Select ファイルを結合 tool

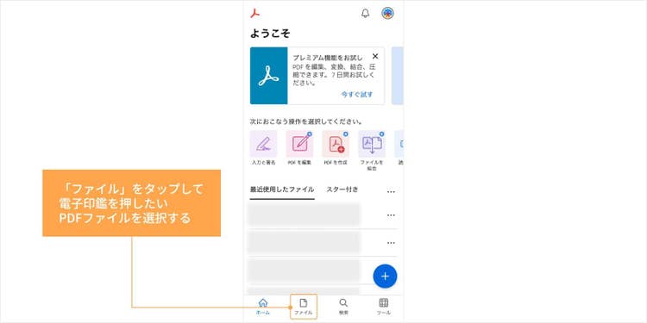click(x=372, y=151)
